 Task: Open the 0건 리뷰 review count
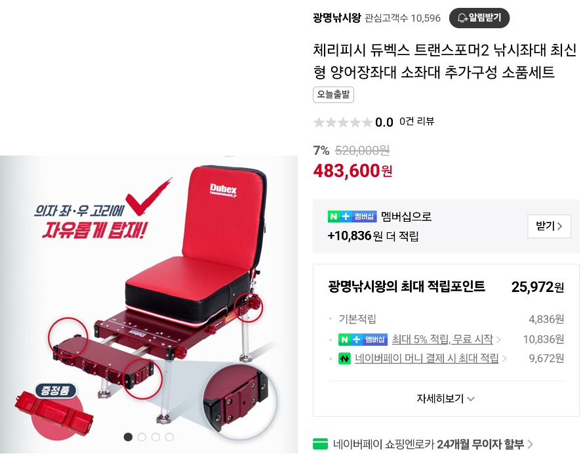[416, 121]
